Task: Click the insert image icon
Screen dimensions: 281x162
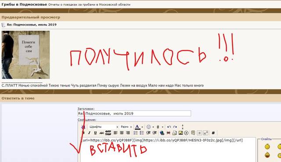Action: click(x=180, y=133)
